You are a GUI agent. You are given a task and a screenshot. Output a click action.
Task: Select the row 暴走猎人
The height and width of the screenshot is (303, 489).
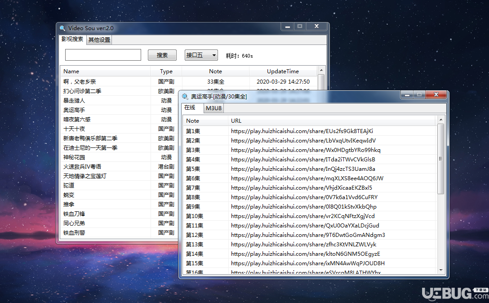tap(120, 101)
